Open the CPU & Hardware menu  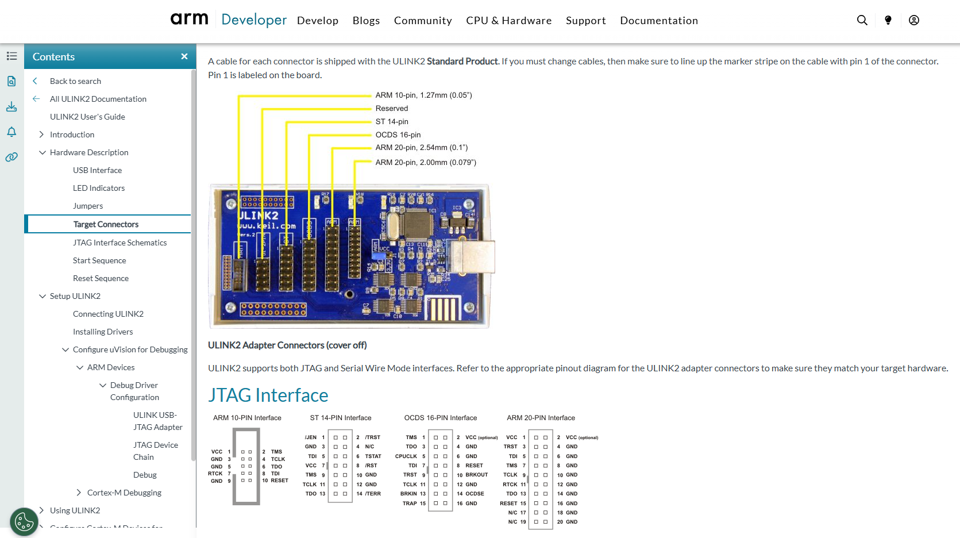[508, 21]
